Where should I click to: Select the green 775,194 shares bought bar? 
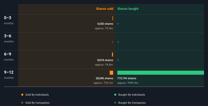pyautogui.click(x=161, y=73)
